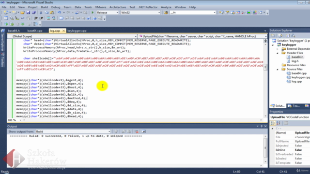This screenshot has width=310, height=174.
Task: Click the Find in Files icon
Action: coord(166,13)
